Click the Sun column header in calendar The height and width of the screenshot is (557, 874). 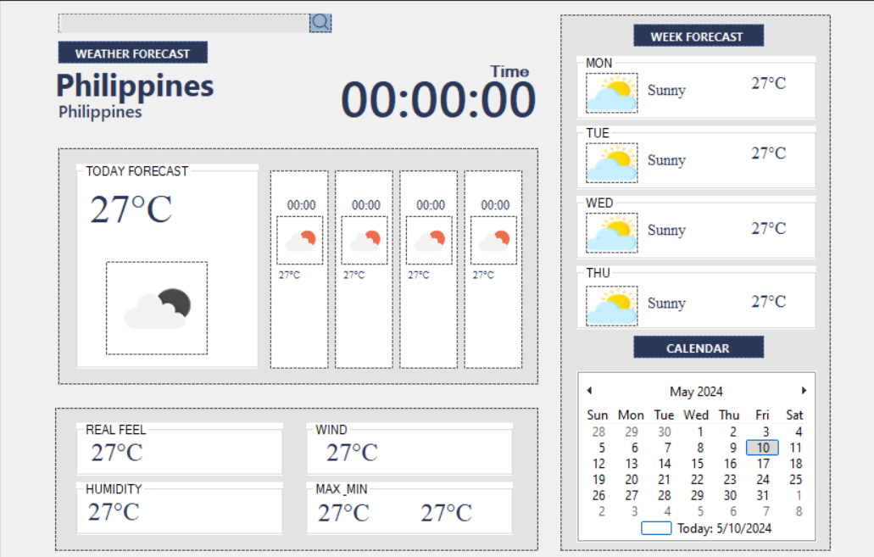[x=598, y=415]
